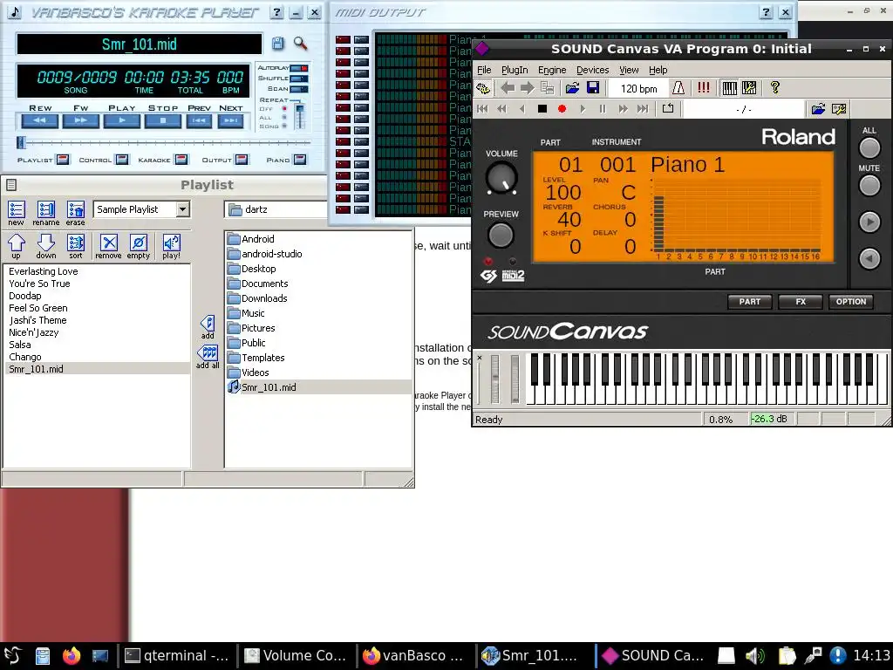The height and width of the screenshot is (670, 893).
Task: Open Devices menu in Sound Canvas
Action: point(592,70)
